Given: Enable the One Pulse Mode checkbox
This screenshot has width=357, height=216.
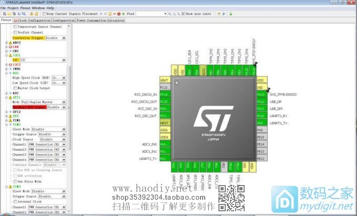Looking at the screenshot, I should 15,181.
